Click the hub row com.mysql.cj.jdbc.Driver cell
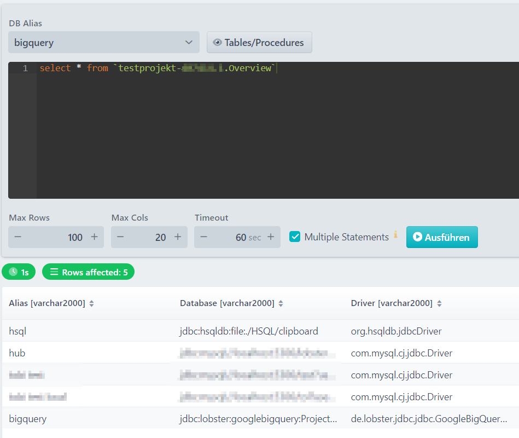Viewport: 519px width, 438px height. [401, 353]
